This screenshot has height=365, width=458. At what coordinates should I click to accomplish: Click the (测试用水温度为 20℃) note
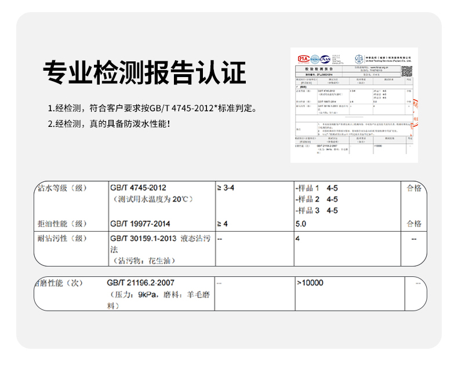[153, 199]
